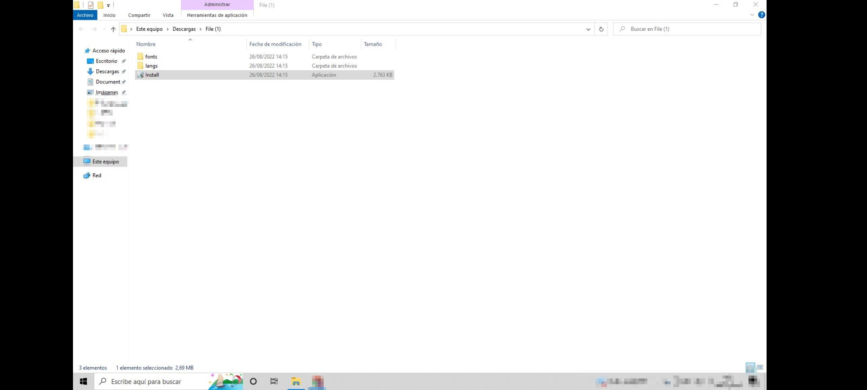The width and height of the screenshot is (867, 390).
Task: Sort by the Tamaño column header
Action: pos(373,44)
